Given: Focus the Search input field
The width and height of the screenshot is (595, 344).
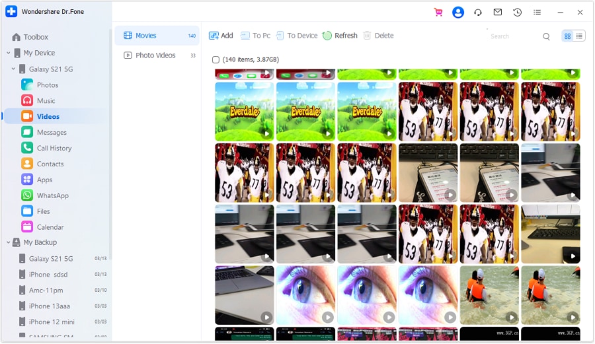Looking at the screenshot, I should (x=514, y=36).
